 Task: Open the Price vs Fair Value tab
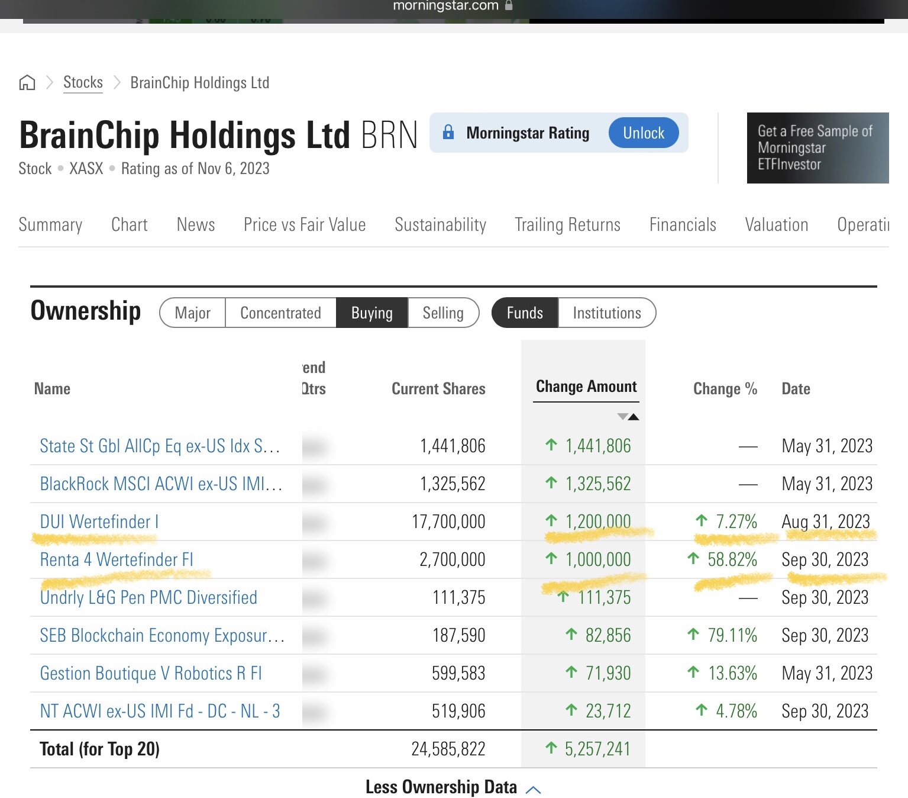pyautogui.click(x=305, y=225)
